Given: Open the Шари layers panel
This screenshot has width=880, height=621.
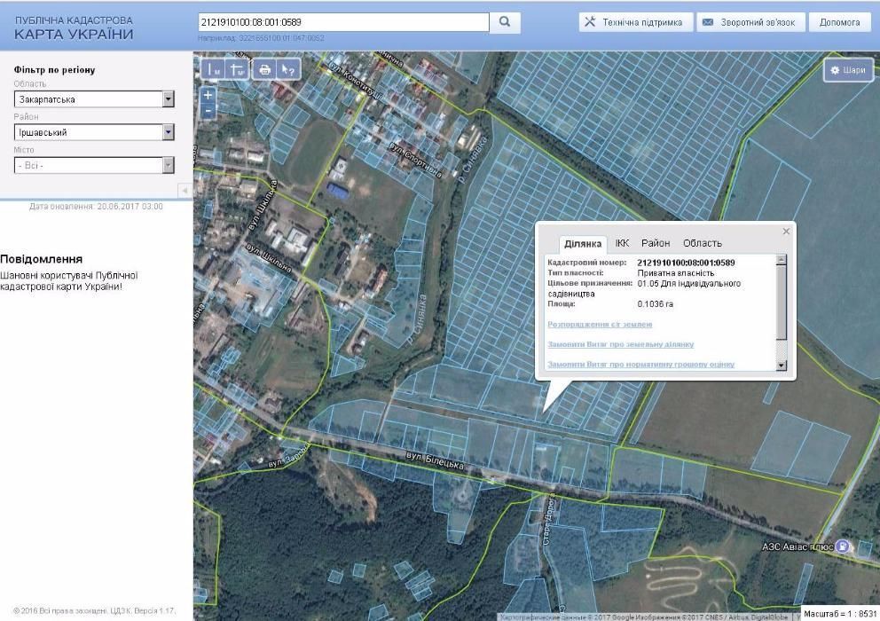Looking at the screenshot, I should (x=847, y=70).
